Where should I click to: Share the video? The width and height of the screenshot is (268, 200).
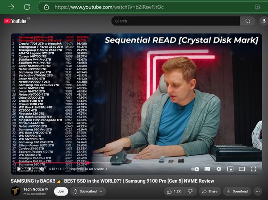[x=210, y=191]
